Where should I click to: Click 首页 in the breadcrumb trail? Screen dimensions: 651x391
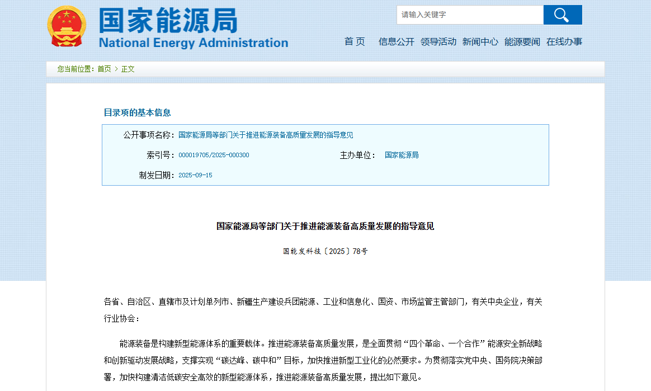[103, 69]
